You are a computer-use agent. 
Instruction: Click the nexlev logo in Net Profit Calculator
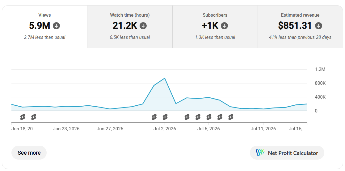pos(260,153)
